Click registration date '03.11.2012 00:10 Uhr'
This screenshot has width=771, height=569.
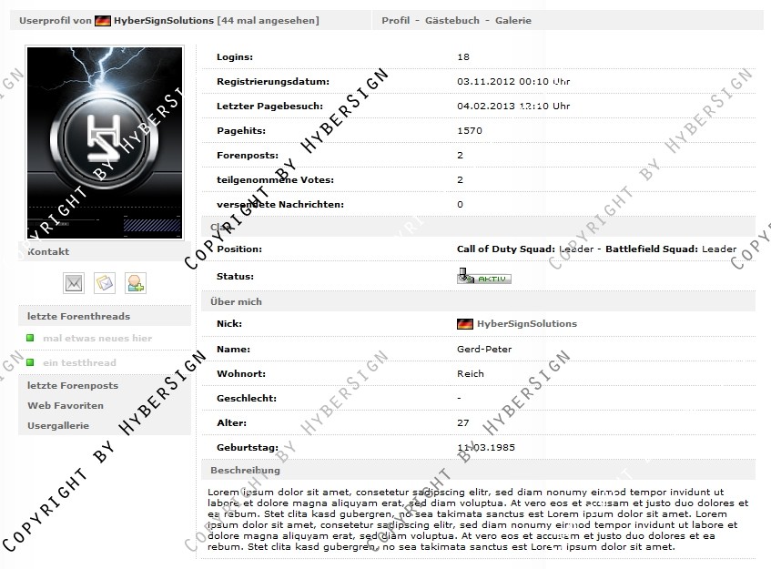tap(513, 82)
